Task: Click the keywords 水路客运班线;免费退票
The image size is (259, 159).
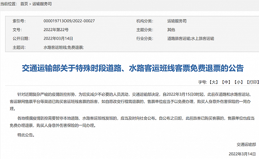Action: (64, 47)
